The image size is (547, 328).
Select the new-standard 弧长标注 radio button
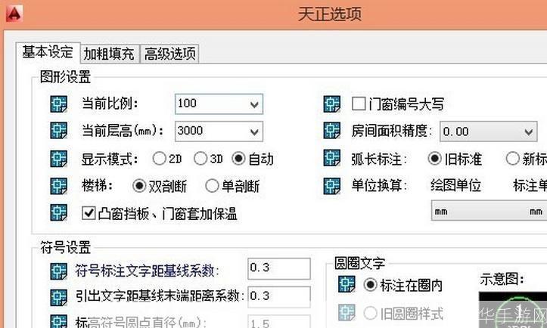point(512,159)
